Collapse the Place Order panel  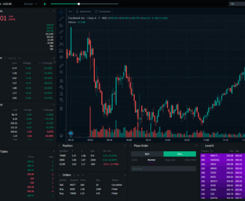[x=130, y=146]
